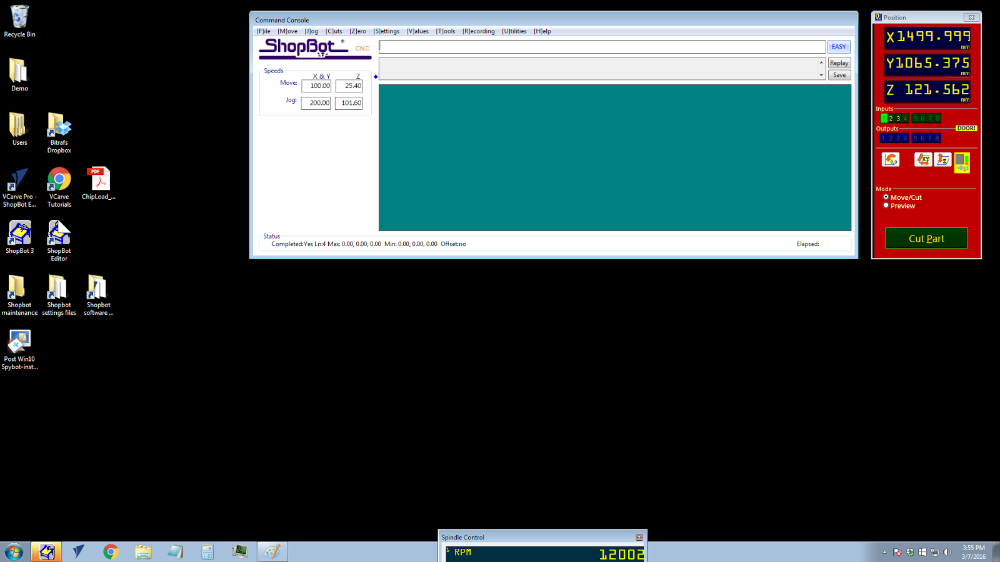1000x562 pixels.
Task: Select the VCarve Tutorials Chrome shortcut
Action: [59, 187]
